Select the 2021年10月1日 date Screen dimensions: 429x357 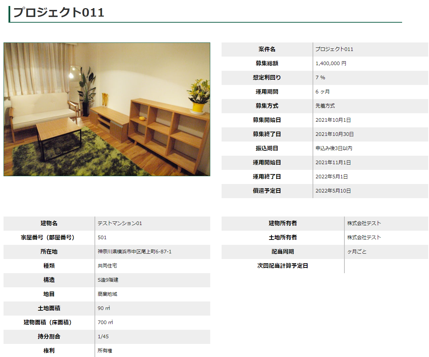coord(333,120)
